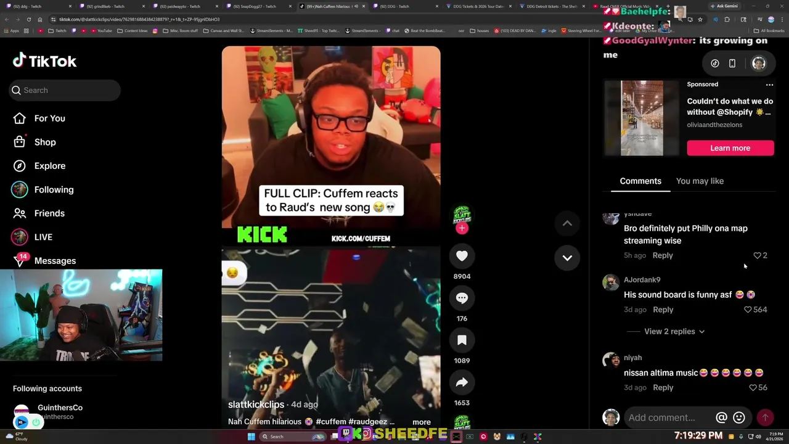Open the Explore compass icon
The width and height of the screenshot is (789, 444).
click(20, 166)
